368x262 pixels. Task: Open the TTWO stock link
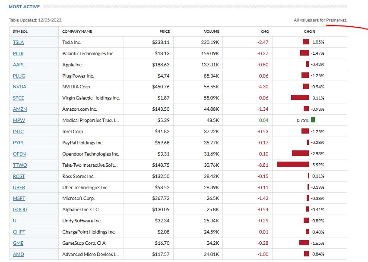pyautogui.click(x=20, y=165)
